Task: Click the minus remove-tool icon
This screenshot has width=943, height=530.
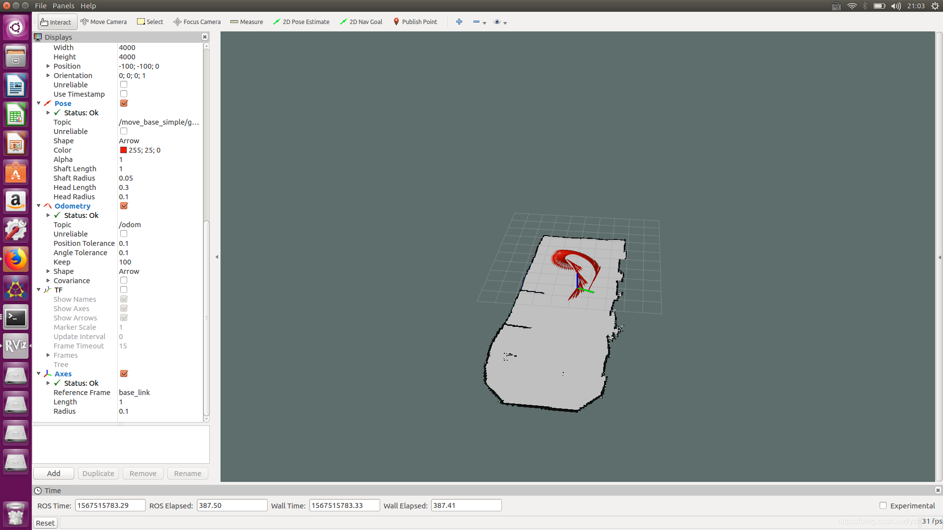Action: tap(476, 22)
